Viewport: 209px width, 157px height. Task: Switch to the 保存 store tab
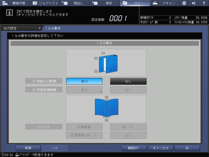tap(105, 3)
